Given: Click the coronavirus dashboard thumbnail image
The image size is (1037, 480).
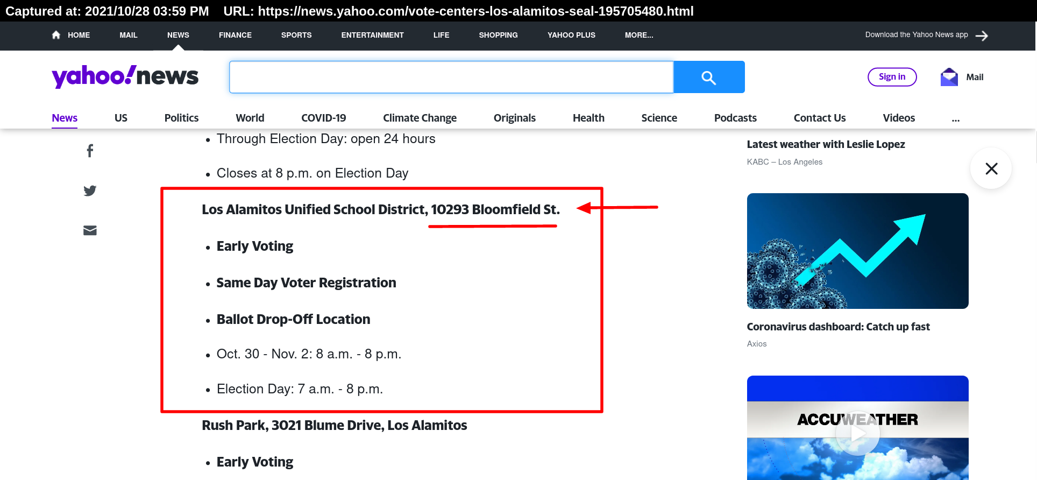Looking at the screenshot, I should click(857, 251).
